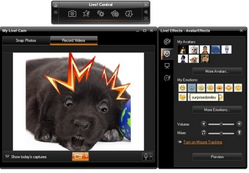The image size is (249, 173).
Task: Choose the sad frowning smiley emotion
Action: coord(210,88)
